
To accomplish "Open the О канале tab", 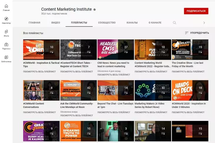I will click(155, 23).
